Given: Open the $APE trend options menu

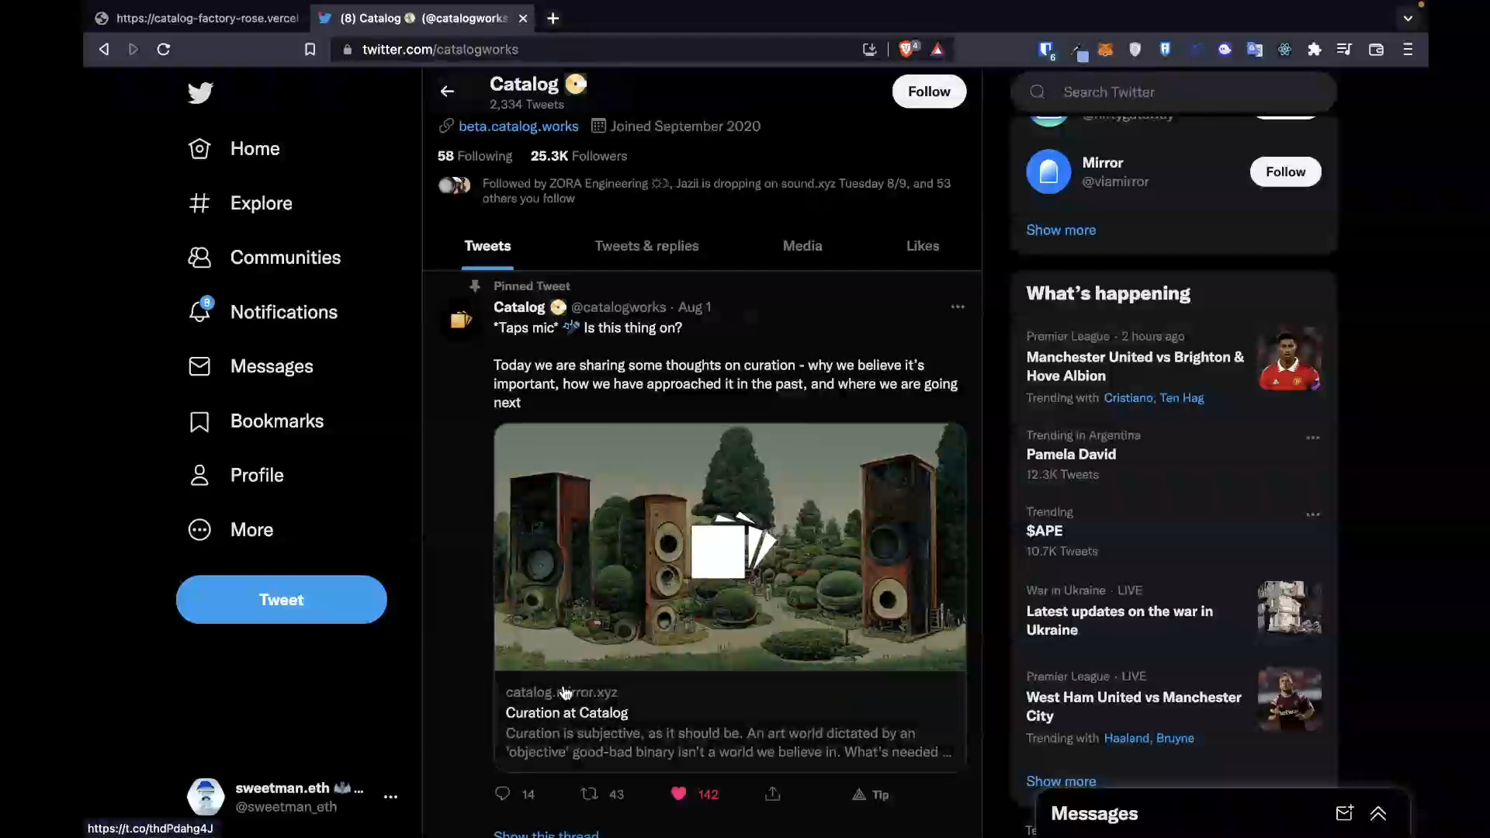Looking at the screenshot, I should click(1312, 514).
